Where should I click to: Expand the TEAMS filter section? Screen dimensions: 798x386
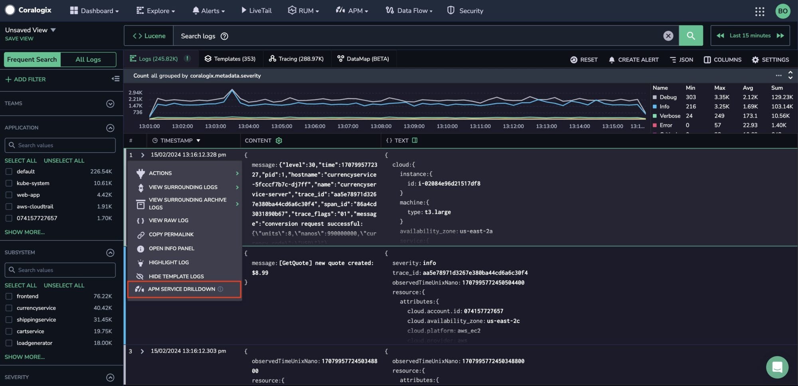[110, 104]
